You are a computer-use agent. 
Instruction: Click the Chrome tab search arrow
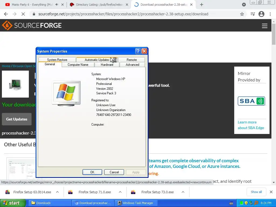tap(244, 5)
